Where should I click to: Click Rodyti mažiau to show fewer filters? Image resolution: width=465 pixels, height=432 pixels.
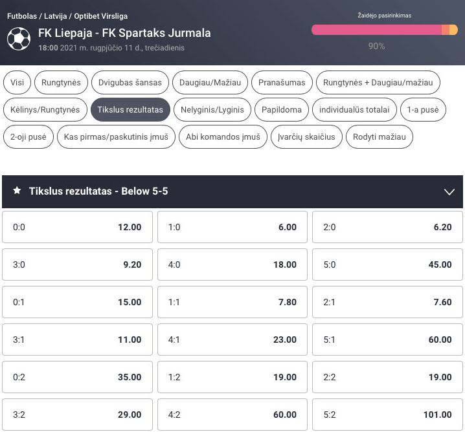point(380,137)
